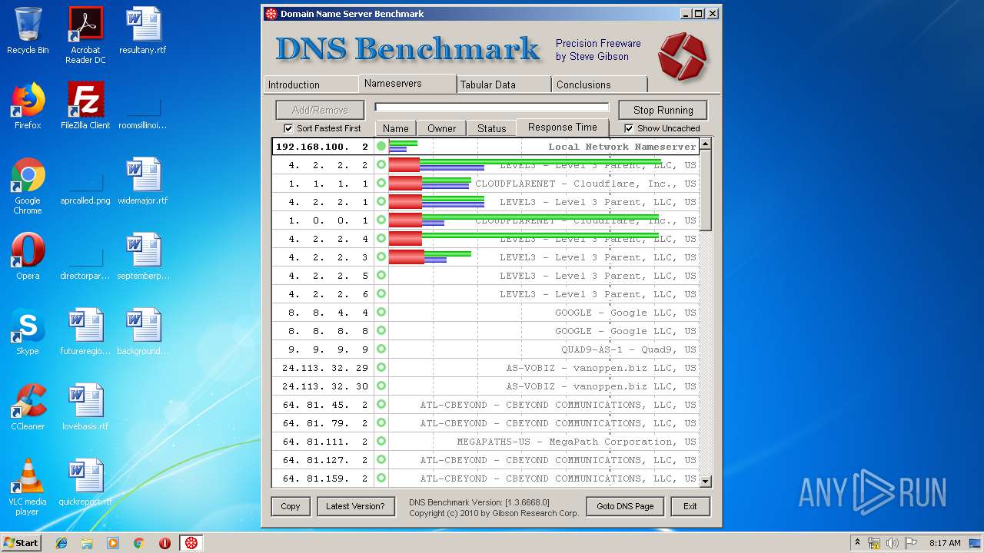Image resolution: width=984 pixels, height=553 pixels.
Task: Select the Owner sub-tab
Action: [441, 128]
